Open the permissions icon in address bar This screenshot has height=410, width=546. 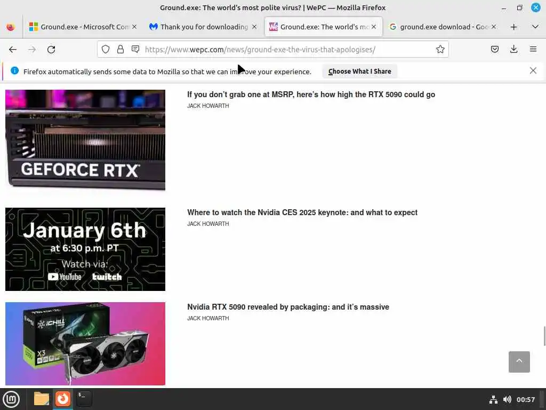point(135,50)
